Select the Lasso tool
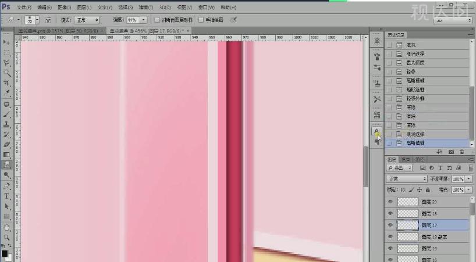476x262 pixels. (x=6, y=63)
